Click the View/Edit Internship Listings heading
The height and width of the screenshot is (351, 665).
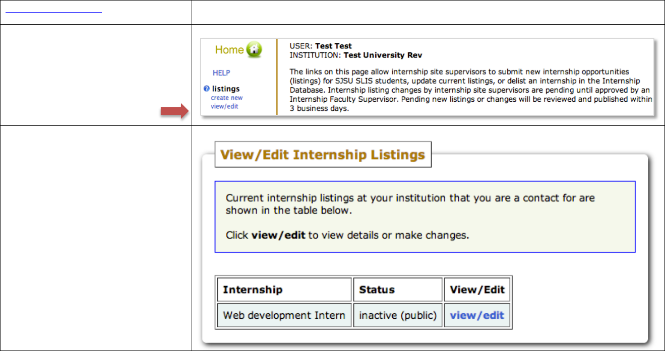click(x=323, y=155)
